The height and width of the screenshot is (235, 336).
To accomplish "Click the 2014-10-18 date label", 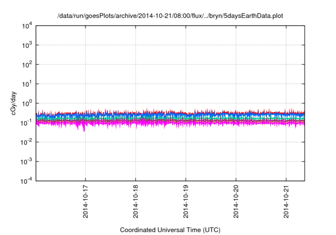I will click(x=135, y=201).
